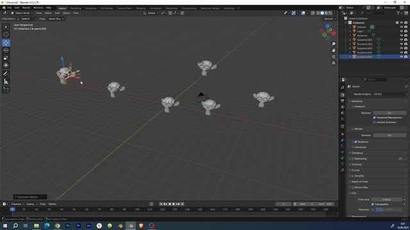Toggle Temporal Reprojection checkbox
Viewport: 410px width, 230px height.
[374, 118]
